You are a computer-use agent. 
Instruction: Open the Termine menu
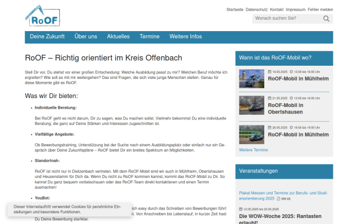point(150,36)
